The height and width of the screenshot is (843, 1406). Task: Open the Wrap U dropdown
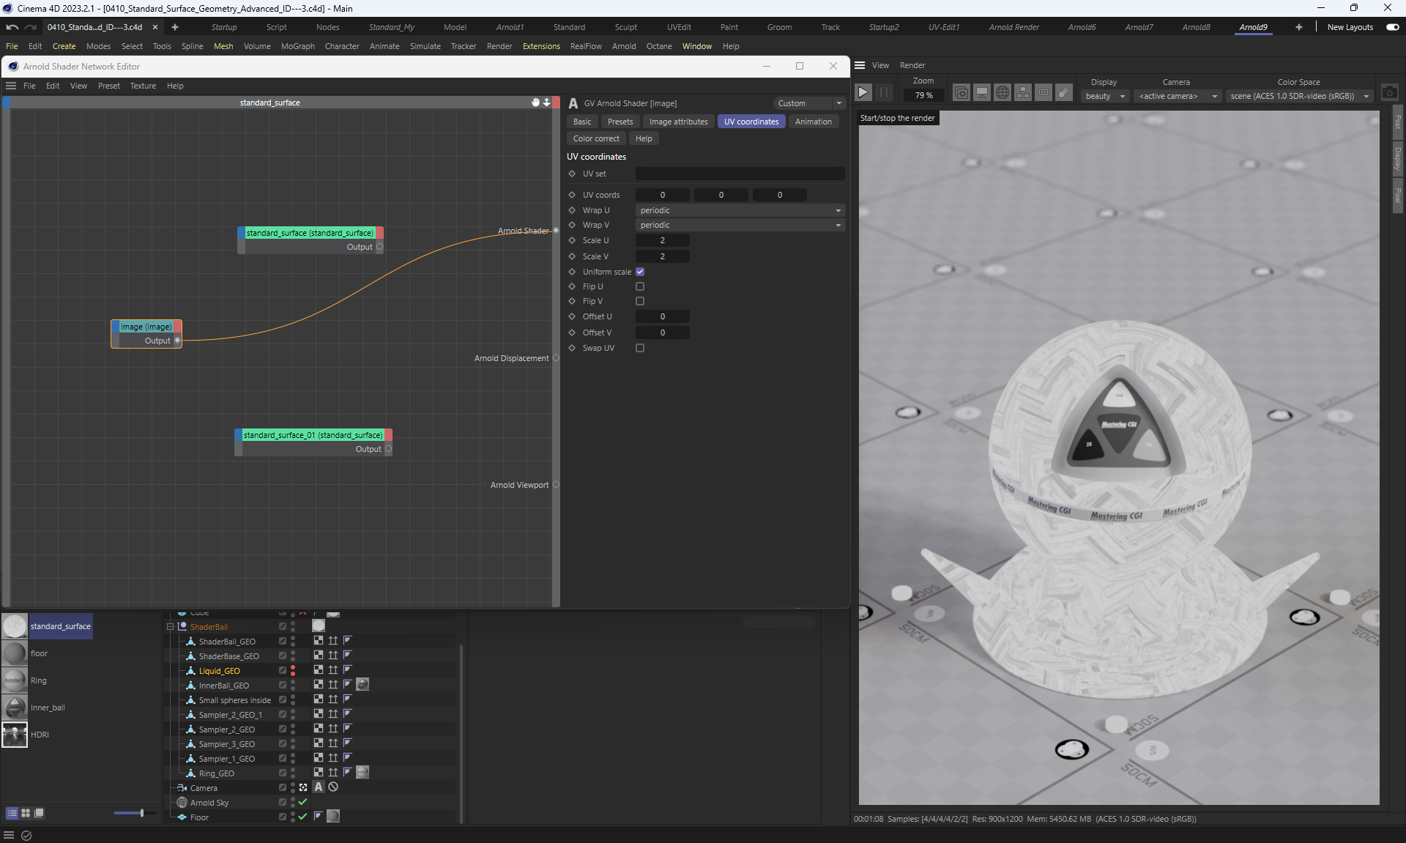(740, 210)
